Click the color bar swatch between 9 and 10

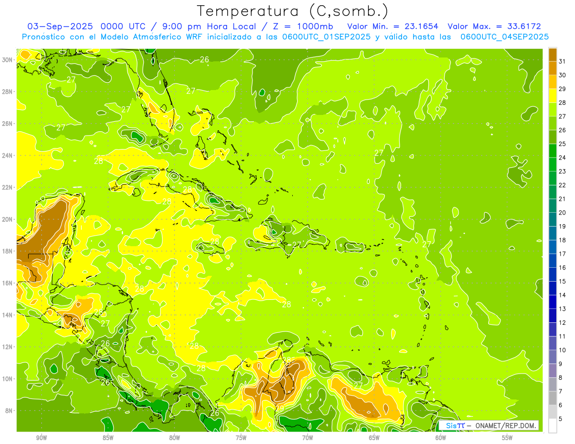click(552, 357)
